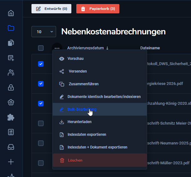Toggle the select-all header checkbox
Image resolution: width=191 pixels, height=177 pixels.
41,48
